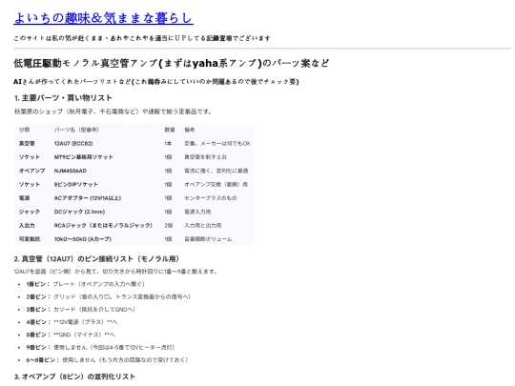Click the 可変抵抗 category cell
This screenshot has width=515, height=386.
click(30, 239)
